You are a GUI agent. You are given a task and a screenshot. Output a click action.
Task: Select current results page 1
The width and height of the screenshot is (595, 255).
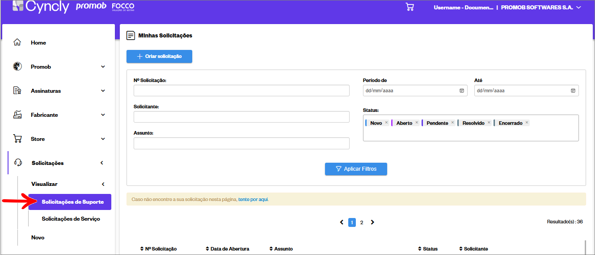352,222
